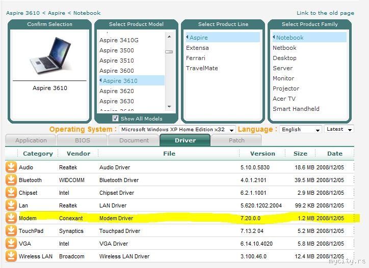Viewport: 369px width, 268px height.
Task: Select Netbook product family
Action: [284, 48]
